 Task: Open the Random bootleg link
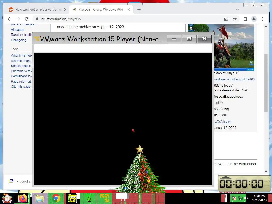tap(22, 35)
